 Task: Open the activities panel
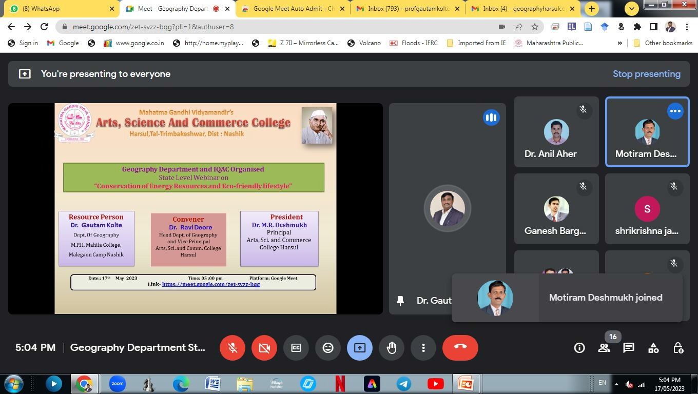point(653,348)
